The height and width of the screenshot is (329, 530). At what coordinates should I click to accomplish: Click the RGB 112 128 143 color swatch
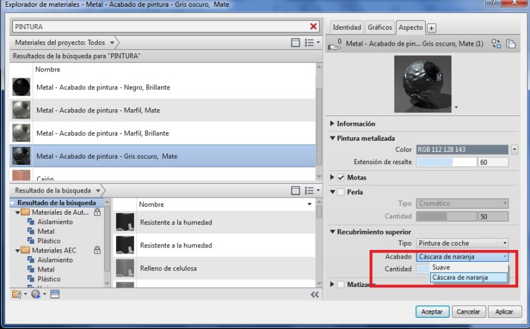coord(462,149)
